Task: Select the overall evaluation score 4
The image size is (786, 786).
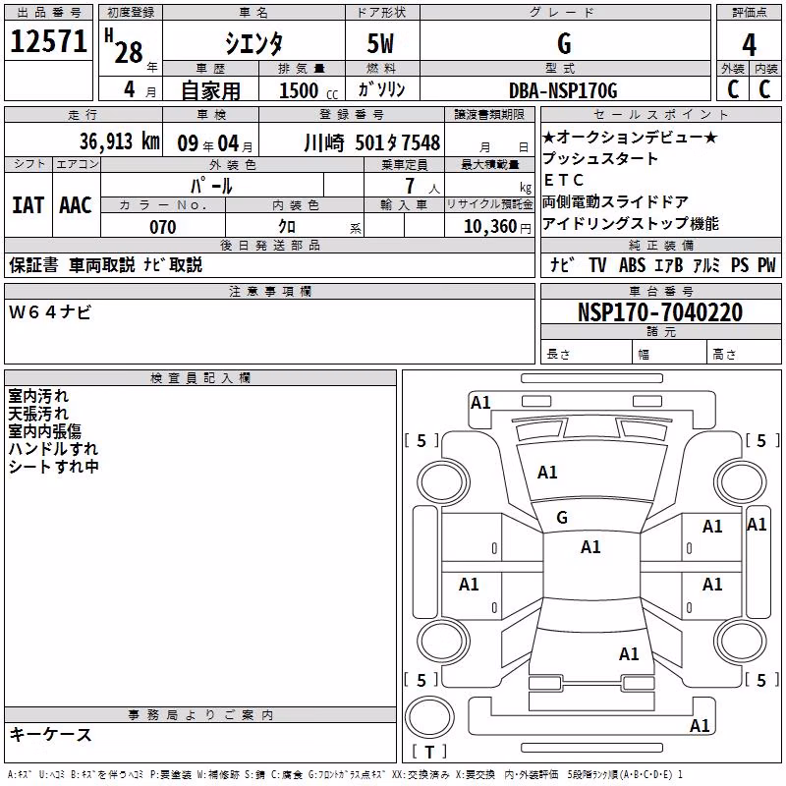Action: click(749, 45)
